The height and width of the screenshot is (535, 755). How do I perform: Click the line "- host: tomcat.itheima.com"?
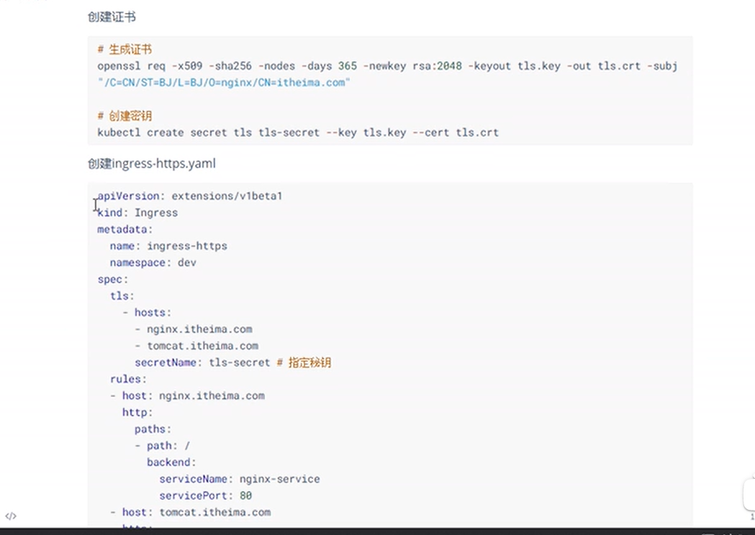pos(190,513)
